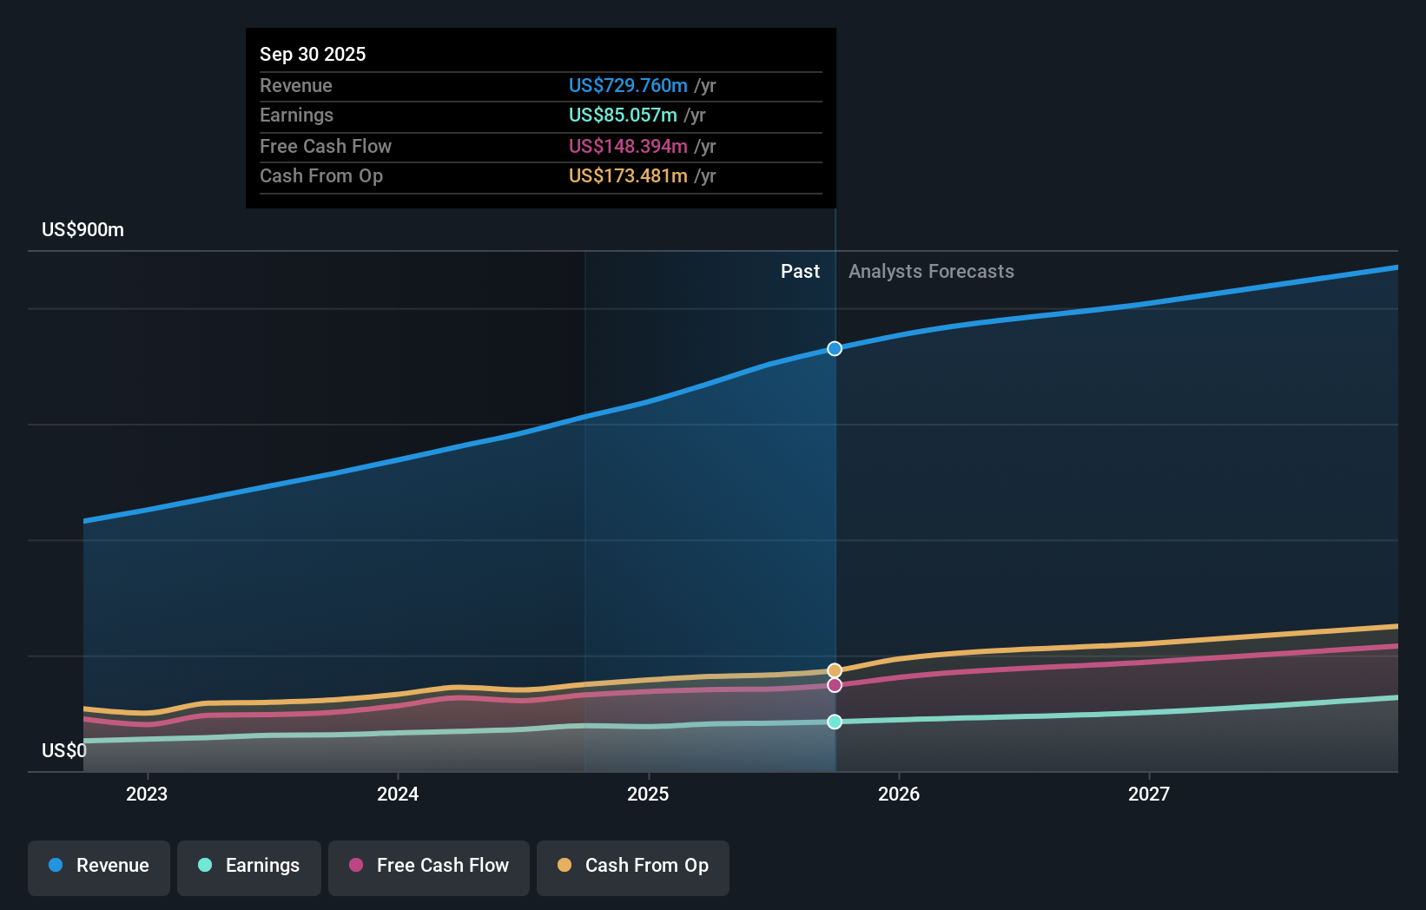
Task: Click the Past section label
Action: point(800,272)
